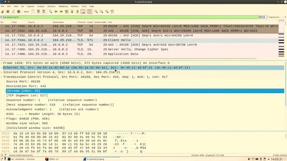
Task: Start capturing packets with the shark fin icon
Action: pos(2,12)
